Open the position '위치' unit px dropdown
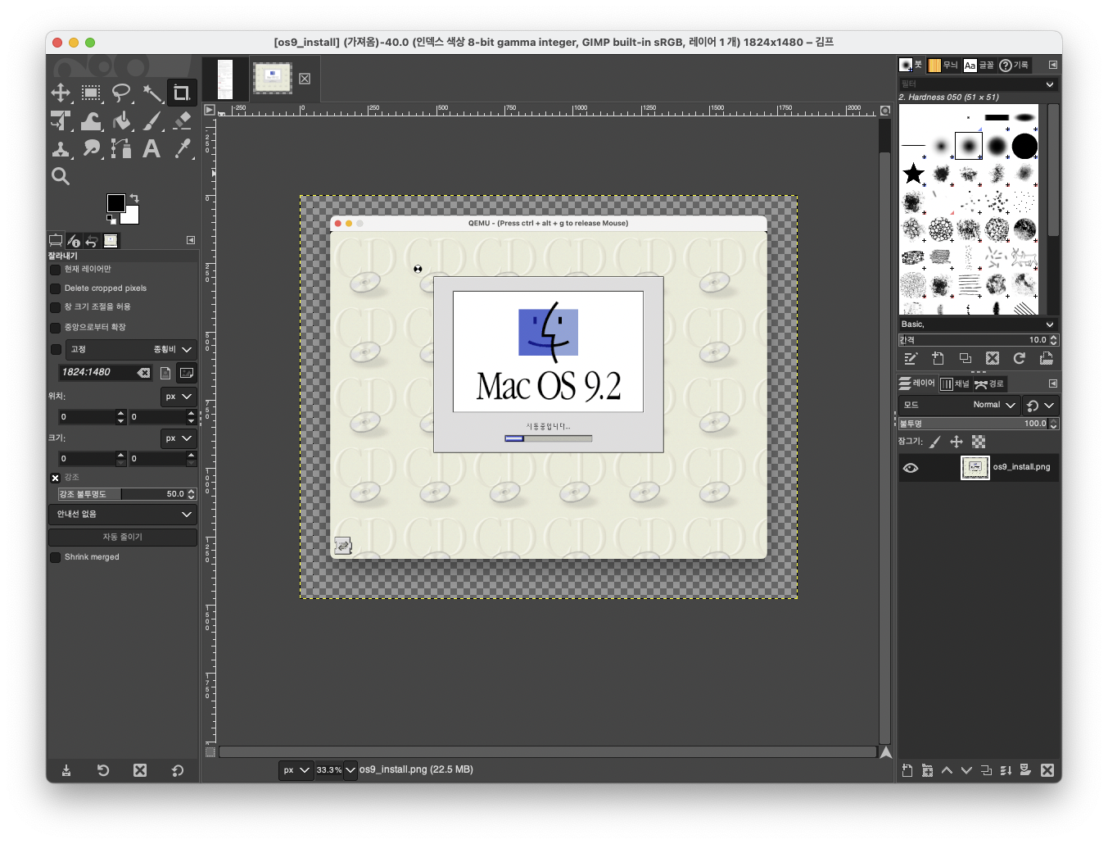The height and width of the screenshot is (844, 1108). pos(179,397)
